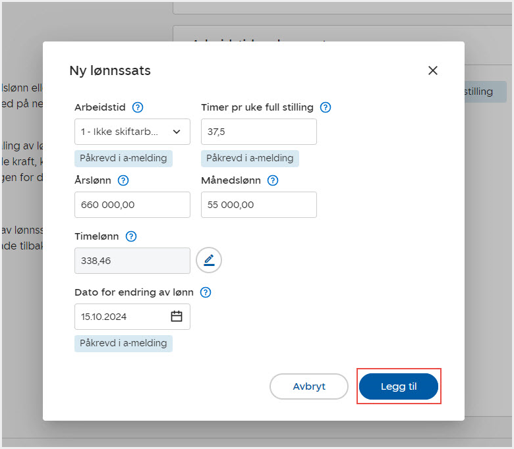Select the Årslønn input field
Screen dimensions: 514x449
pyautogui.click(x=132, y=205)
